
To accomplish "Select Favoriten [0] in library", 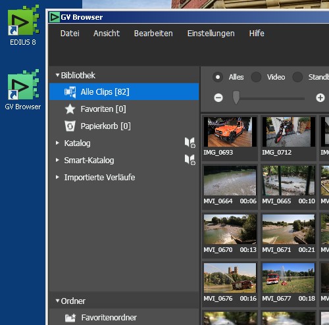I will point(124,109).
